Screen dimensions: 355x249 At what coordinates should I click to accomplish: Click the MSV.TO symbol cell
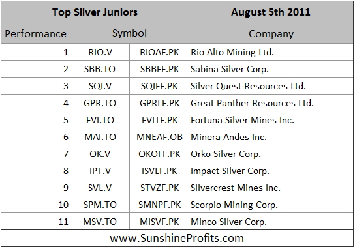pos(100,222)
